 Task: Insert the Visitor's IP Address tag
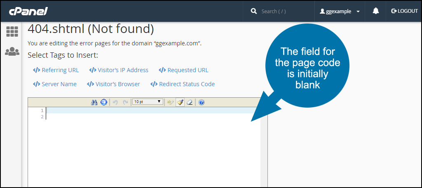119,70
